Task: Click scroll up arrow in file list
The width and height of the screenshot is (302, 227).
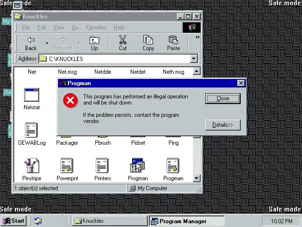Action: click(x=196, y=71)
